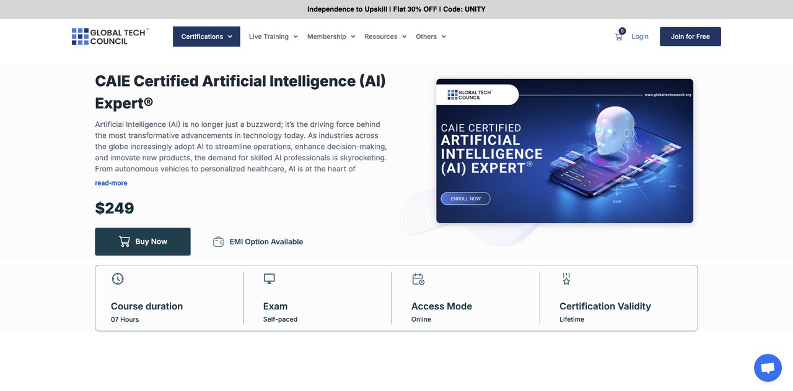Expand the Live Training menu
This screenshot has width=793, height=391.
[273, 37]
